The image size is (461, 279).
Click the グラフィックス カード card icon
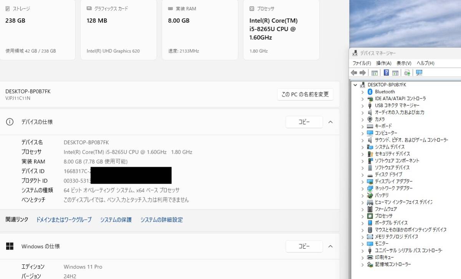pos(89,8)
